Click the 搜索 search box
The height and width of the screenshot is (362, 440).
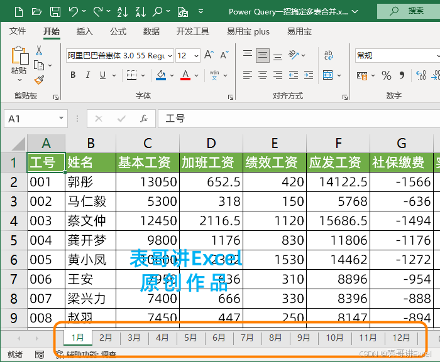click(409, 11)
